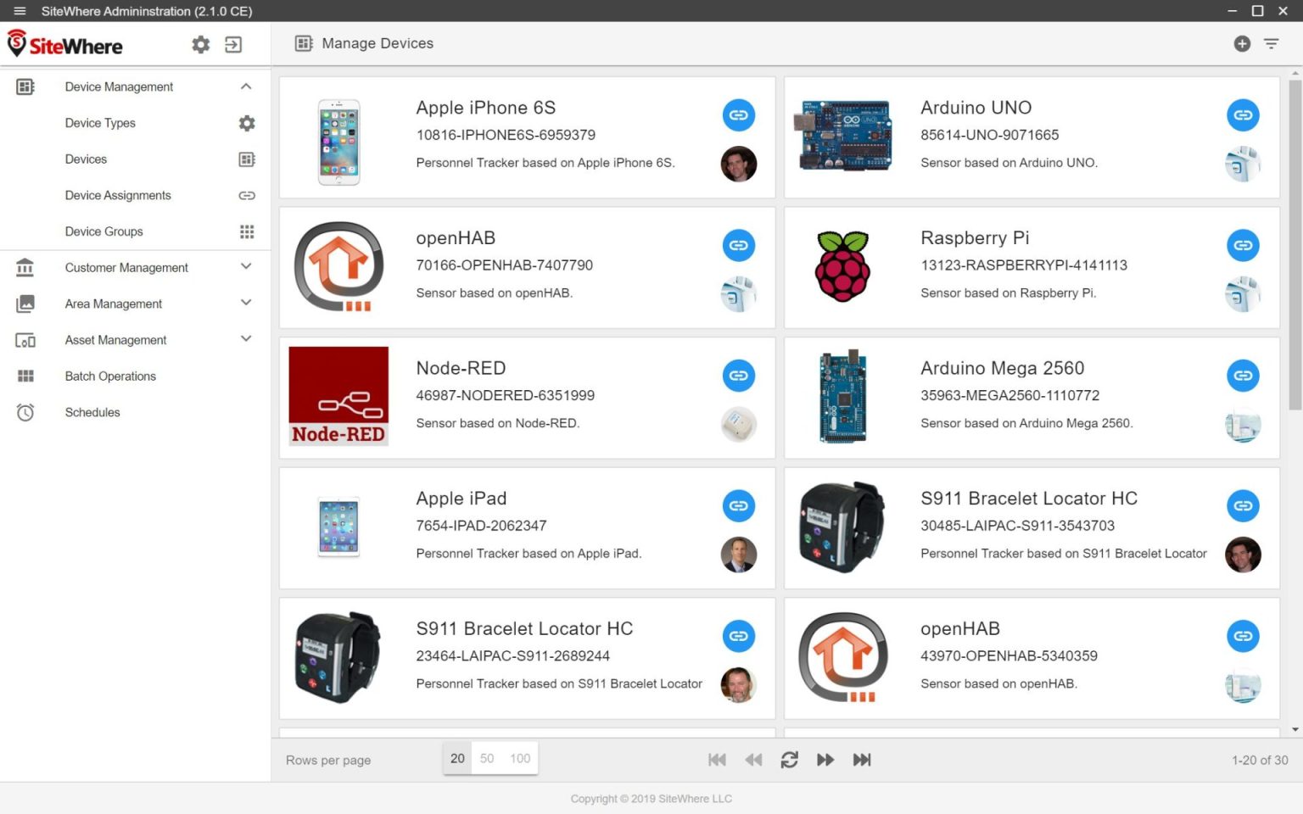
Task: Click the Node-RED device thumbnail image
Action: coord(338,396)
